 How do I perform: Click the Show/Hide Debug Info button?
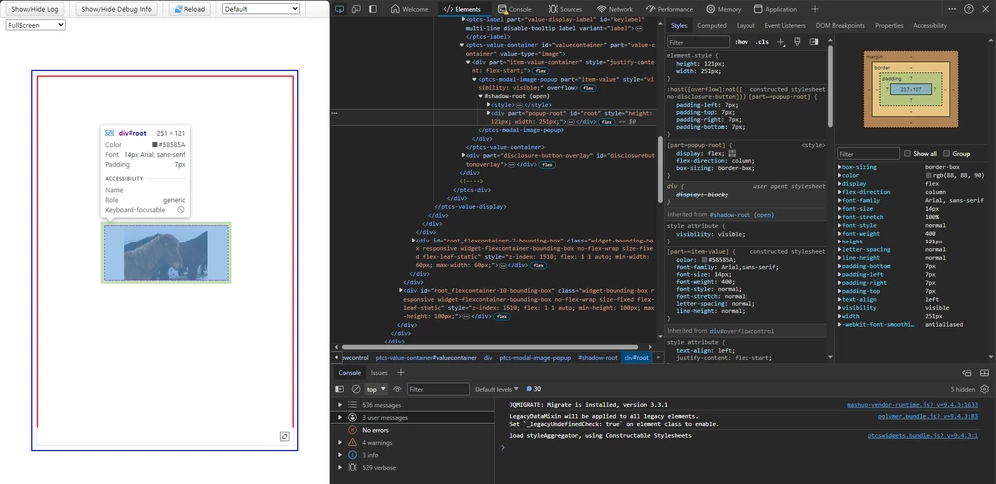click(116, 9)
